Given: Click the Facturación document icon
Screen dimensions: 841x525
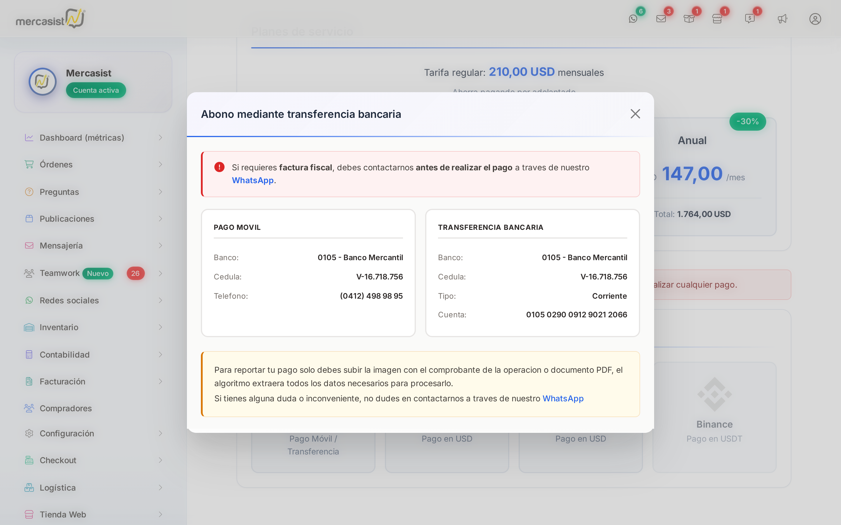Looking at the screenshot, I should pos(29,381).
